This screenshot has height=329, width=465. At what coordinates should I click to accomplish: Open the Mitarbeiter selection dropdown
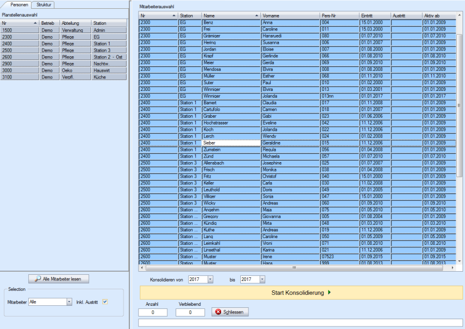(x=69, y=302)
